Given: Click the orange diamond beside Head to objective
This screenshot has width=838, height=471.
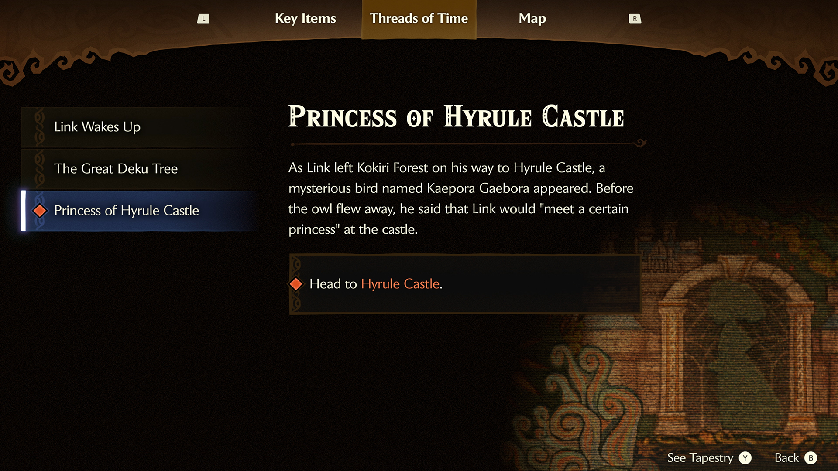Looking at the screenshot, I should pos(296,284).
